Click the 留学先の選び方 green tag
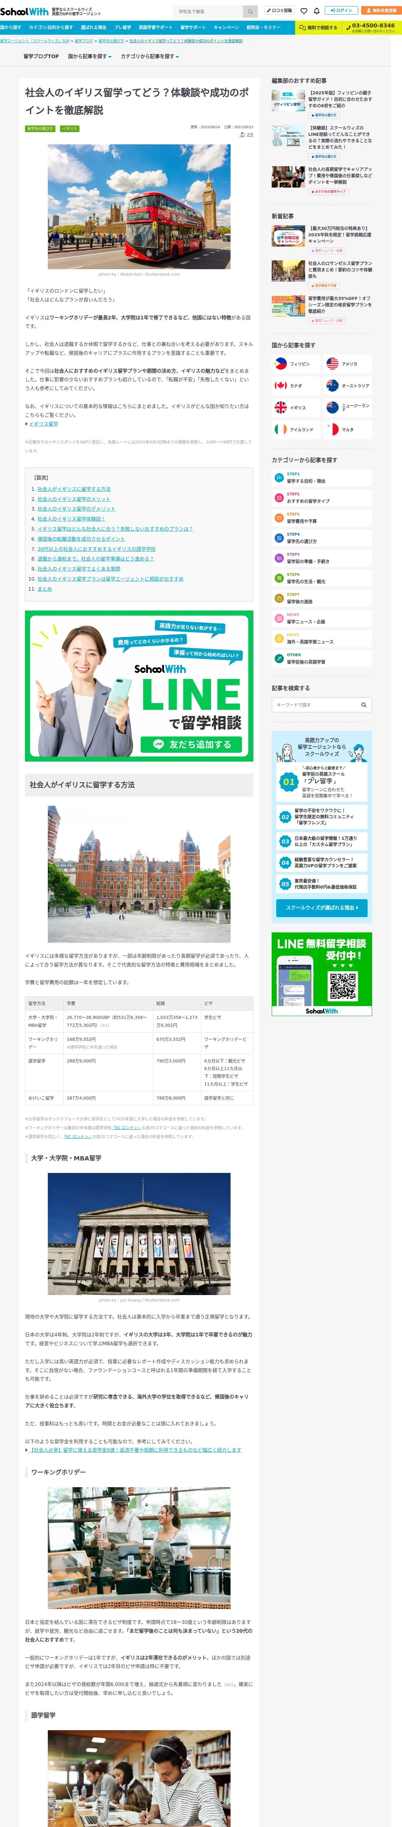 [x=41, y=129]
